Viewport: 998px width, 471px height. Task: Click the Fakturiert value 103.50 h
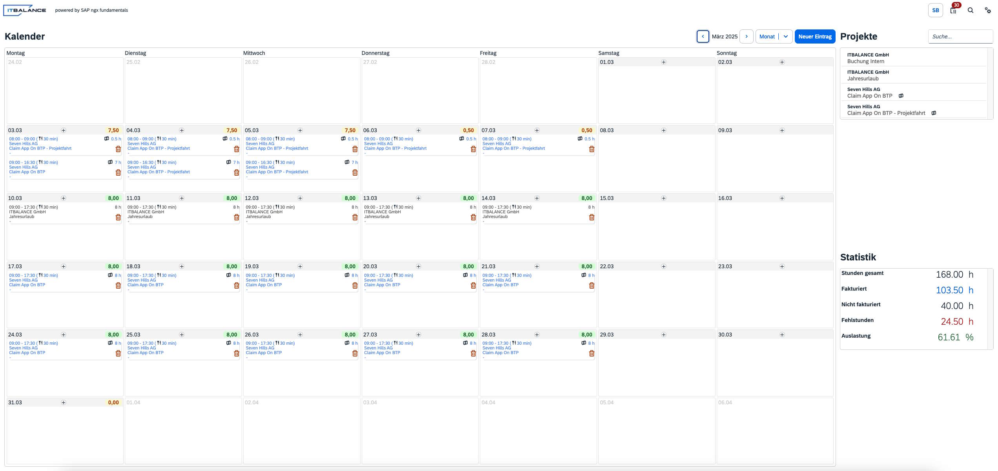[x=954, y=290]
